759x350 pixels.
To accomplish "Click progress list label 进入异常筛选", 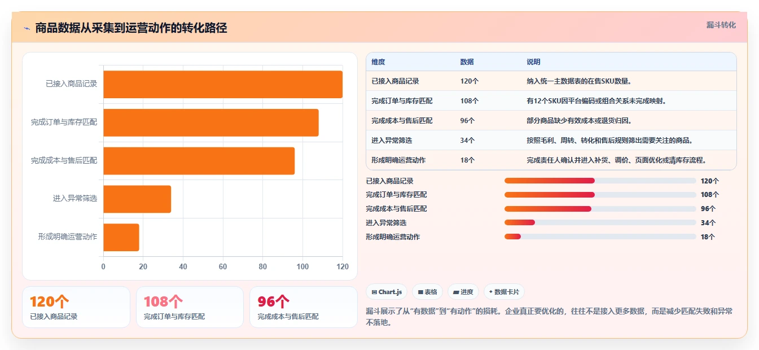I will 386,223.
